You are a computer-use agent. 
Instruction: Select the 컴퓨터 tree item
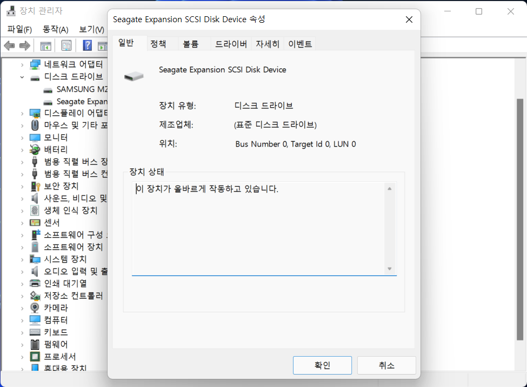coord(56,320)
